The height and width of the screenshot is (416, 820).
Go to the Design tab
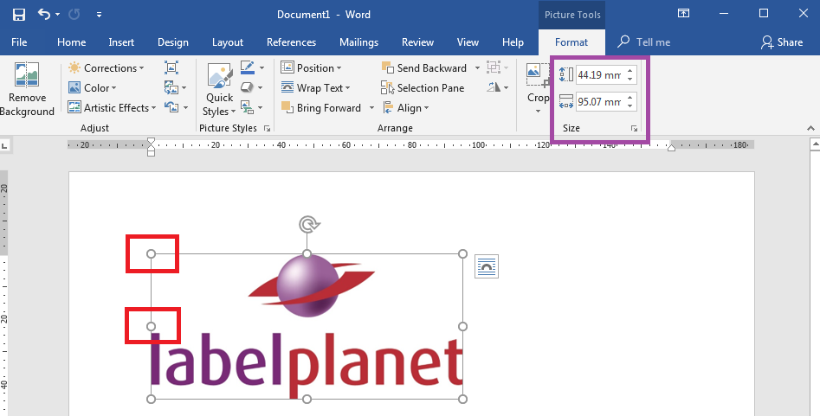coord(173,42)
